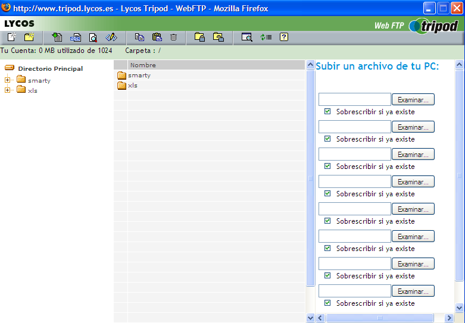This screenshot has height=323, width=465.
Task: Toggle the third Sobrescribir si ya existe checkbox
Action: tap(327, 166)
